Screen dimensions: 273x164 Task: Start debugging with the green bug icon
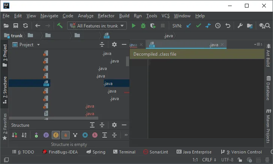point(143,26)
